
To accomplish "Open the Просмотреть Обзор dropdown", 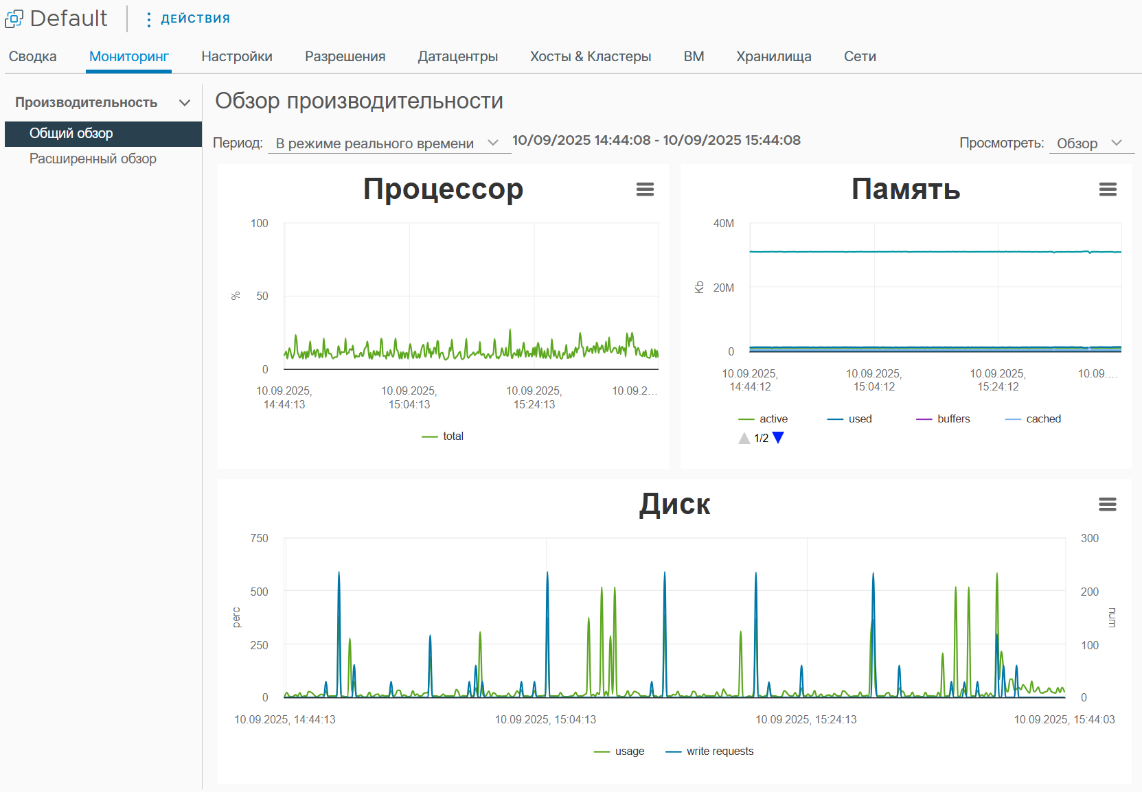I will [x=1090, y=143].
